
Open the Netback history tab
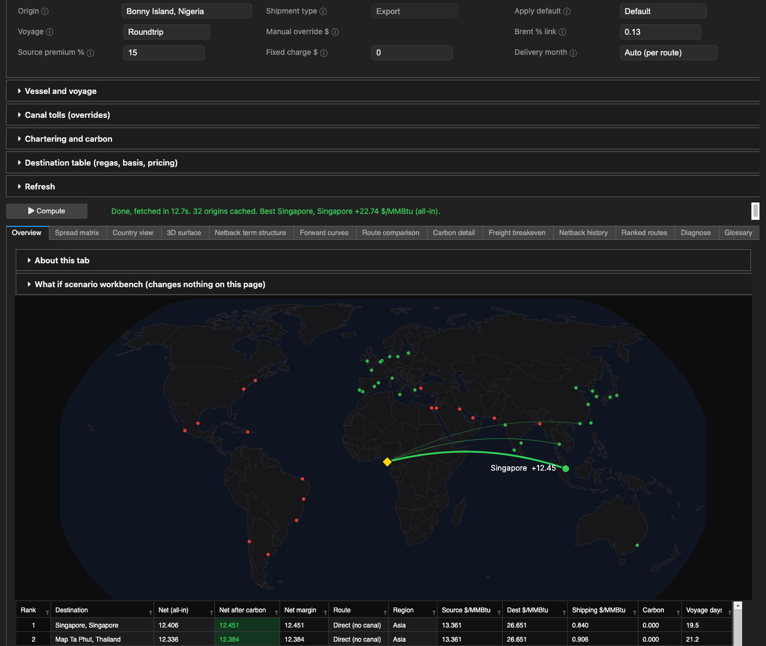[584, 233]
